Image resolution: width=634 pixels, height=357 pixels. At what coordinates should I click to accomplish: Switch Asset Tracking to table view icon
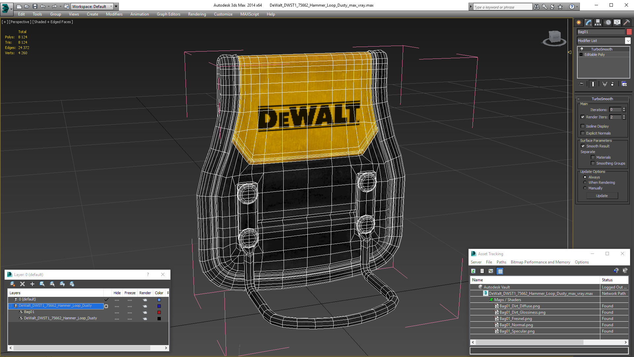click(x=500, y=271)
